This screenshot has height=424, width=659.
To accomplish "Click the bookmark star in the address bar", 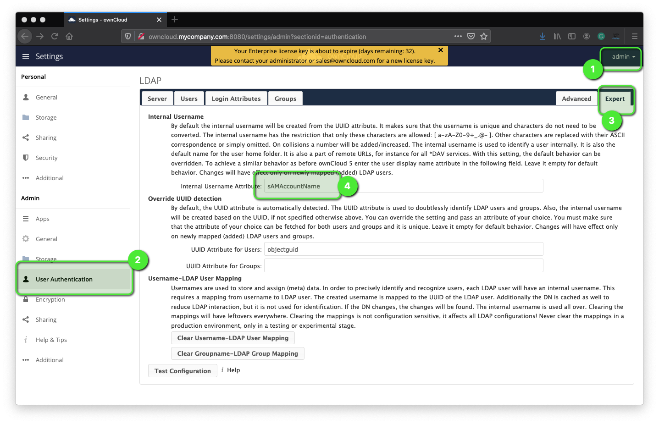I will click(484, 36).
